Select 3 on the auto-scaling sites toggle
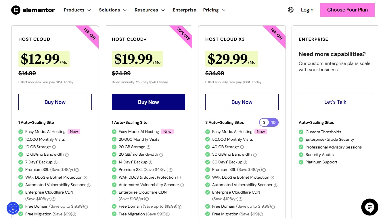Viewport: 385px width, 218px height. (x=264, y=122)
